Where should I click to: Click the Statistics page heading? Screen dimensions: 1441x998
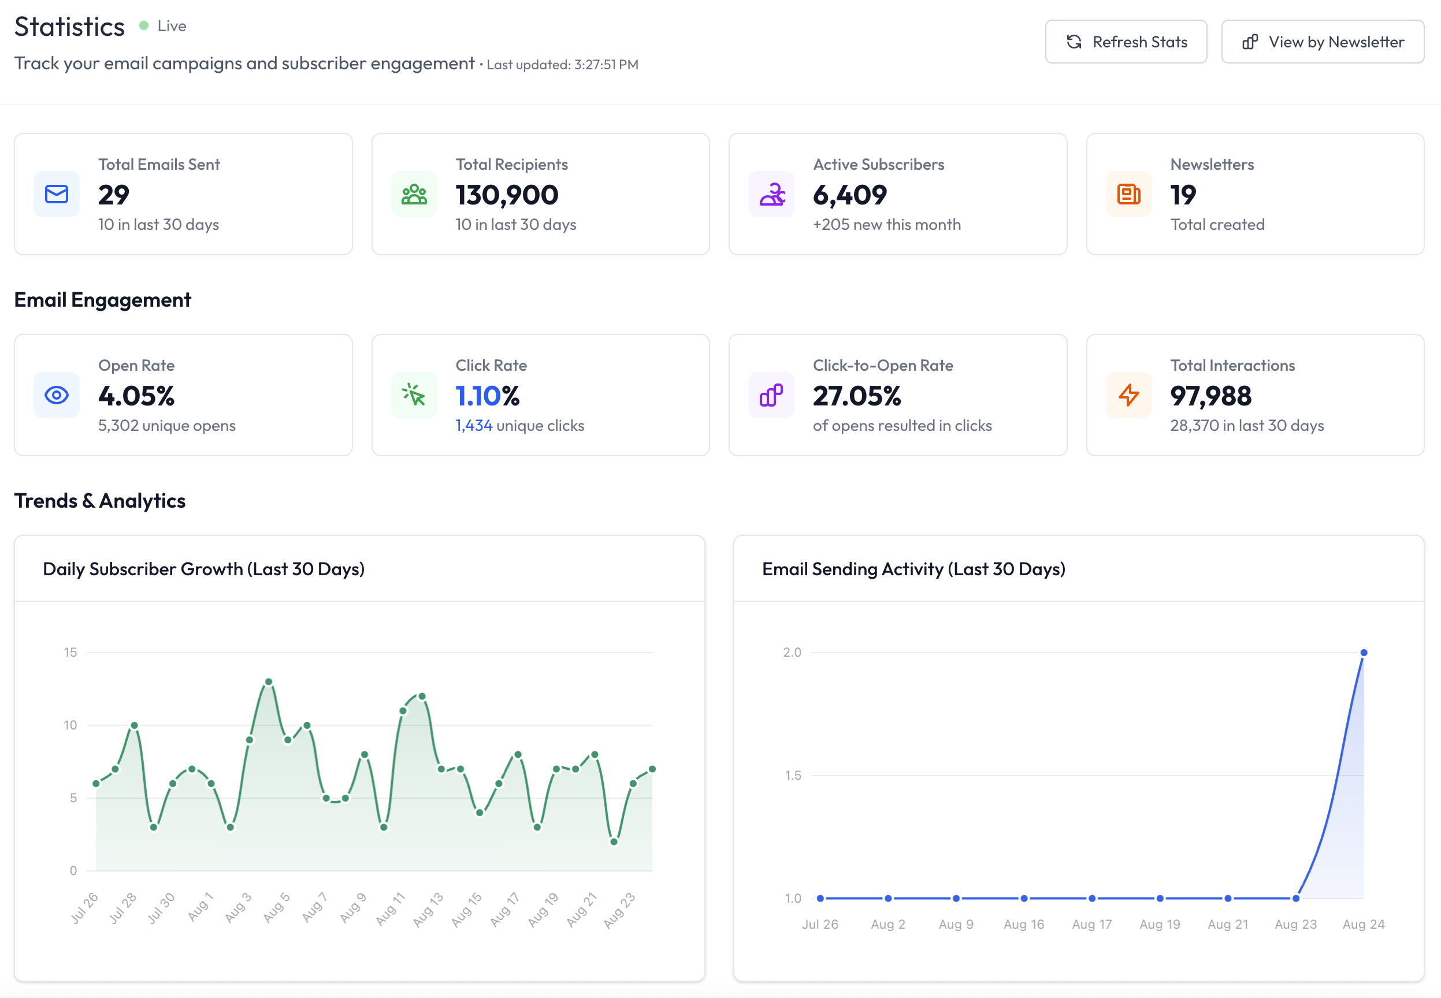[69, 26]
